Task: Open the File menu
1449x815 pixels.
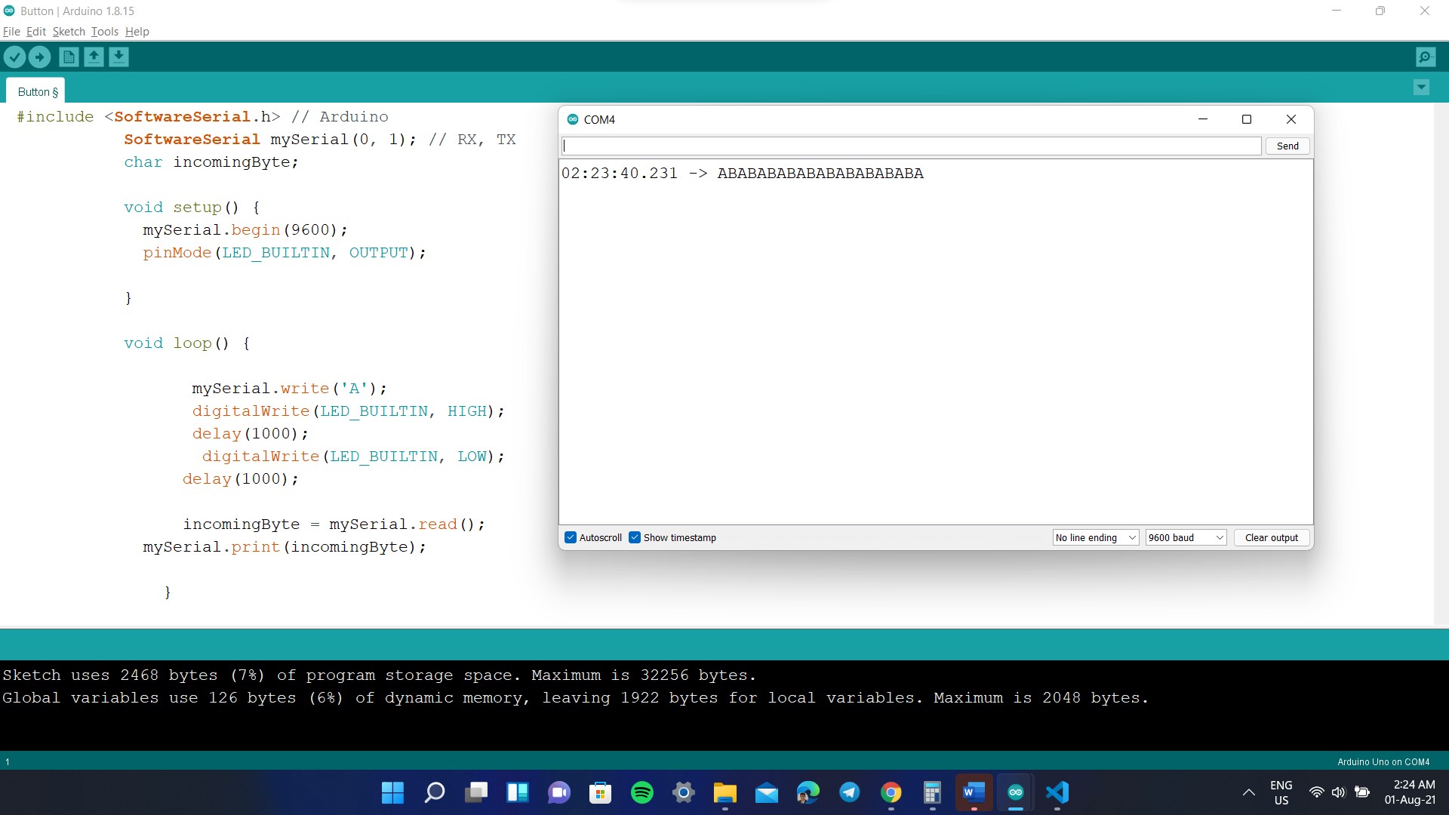Action: pos(11,32)
